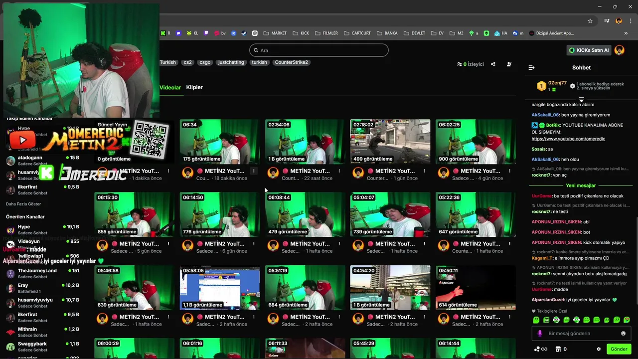Click the 0 İzleyici viewer count
638x359 pixels.
(x=470, y=64)
